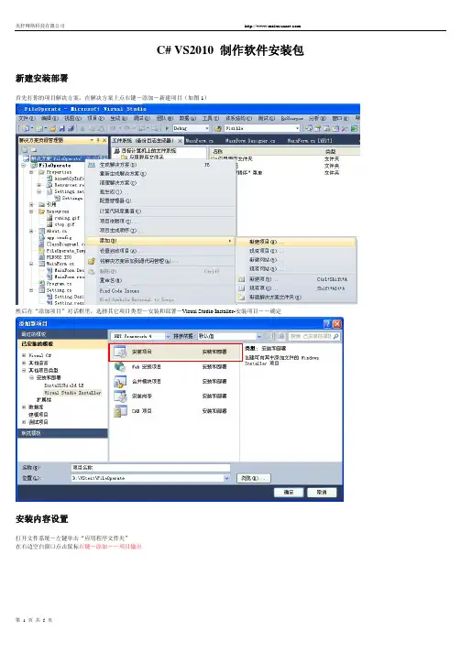The height and width of the screenshot is (651, 461).
Task: Close the 文件系统 document tab
Action: coord(180,141)
